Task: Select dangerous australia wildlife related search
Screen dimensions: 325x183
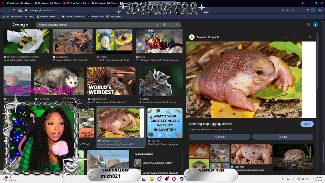Action: coord(157,163)
